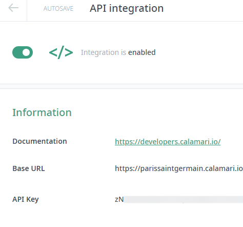Follow the Calamari developers docs hyperlink
Screen dimensions: 243x227
pos(168,142)
